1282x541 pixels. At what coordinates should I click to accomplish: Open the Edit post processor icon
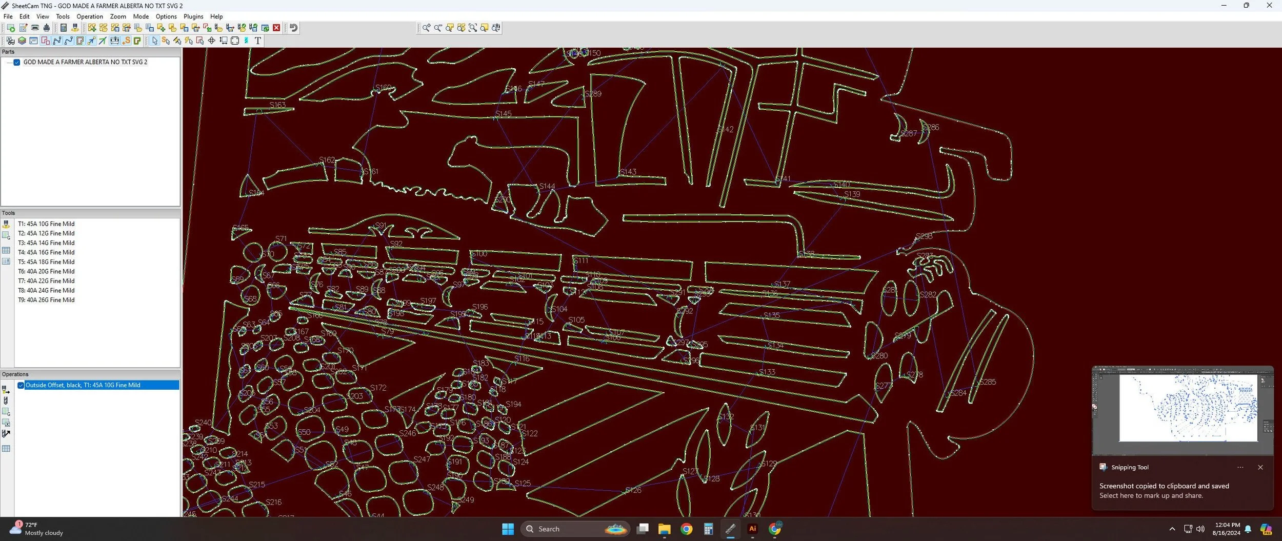[23, 28]
